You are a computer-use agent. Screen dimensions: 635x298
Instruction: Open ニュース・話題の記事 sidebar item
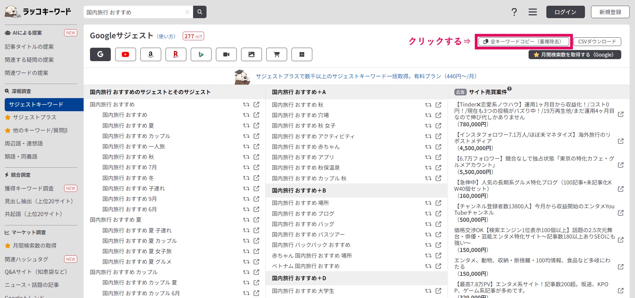tap(32, 285)
